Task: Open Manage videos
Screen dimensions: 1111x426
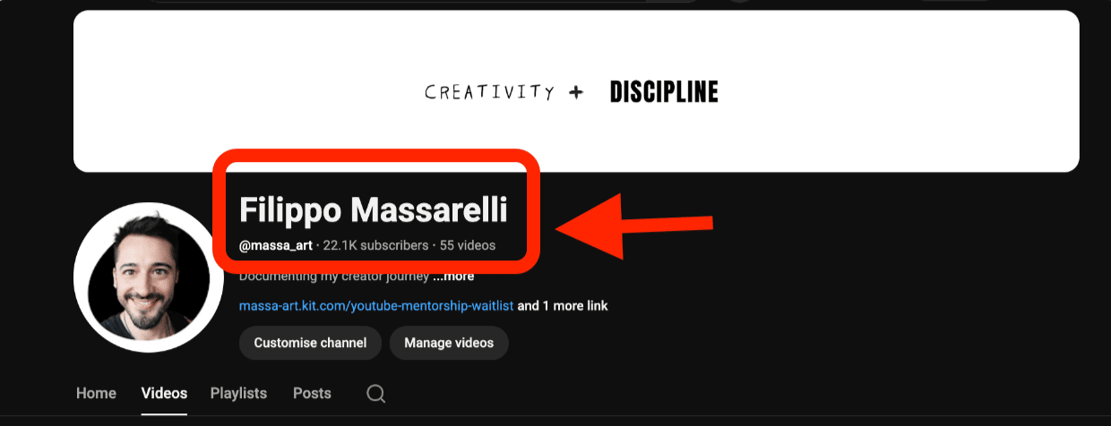Action: 449,343
